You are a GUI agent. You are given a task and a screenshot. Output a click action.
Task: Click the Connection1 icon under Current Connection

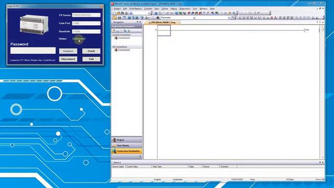coord(116,38)
